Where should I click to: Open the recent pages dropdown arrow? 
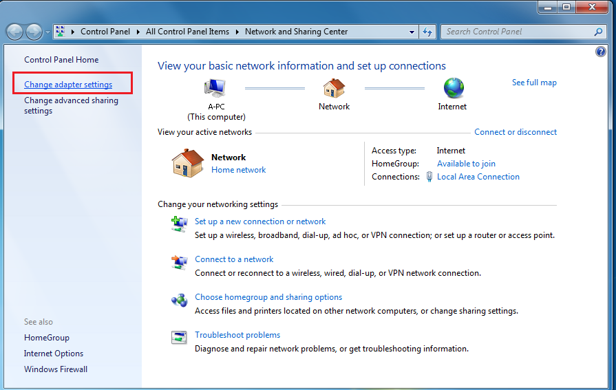click(x=47, y=32)
